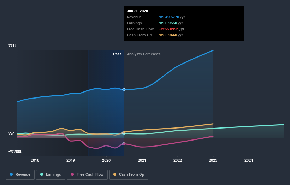
Task: Click the Jun 30 2020 tooltip date
Action: [137, 11]
